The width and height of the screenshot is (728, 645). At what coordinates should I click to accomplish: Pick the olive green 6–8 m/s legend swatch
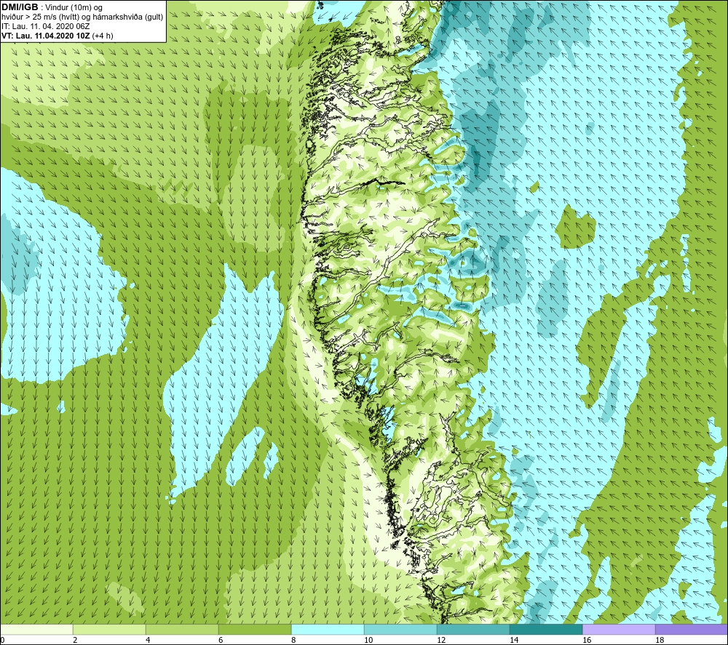tap(255, 629)
